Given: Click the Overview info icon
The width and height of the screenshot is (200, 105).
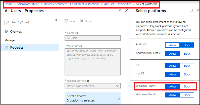Looking at the screenshot, I should click(6, 32).
